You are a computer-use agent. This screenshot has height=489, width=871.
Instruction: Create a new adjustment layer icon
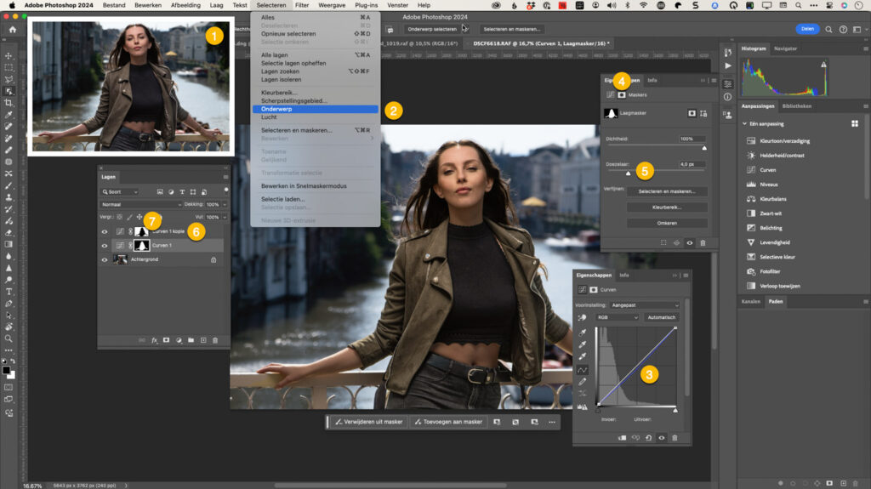click(179, 340)
